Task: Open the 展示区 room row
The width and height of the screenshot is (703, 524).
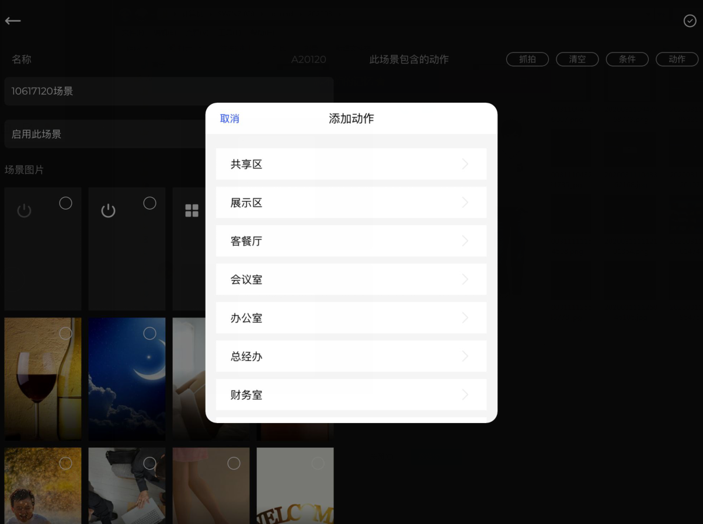Action: click(351, 202)
